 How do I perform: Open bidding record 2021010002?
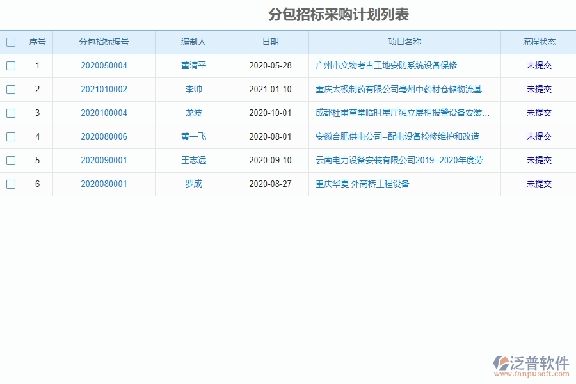(x=104, y=89)
